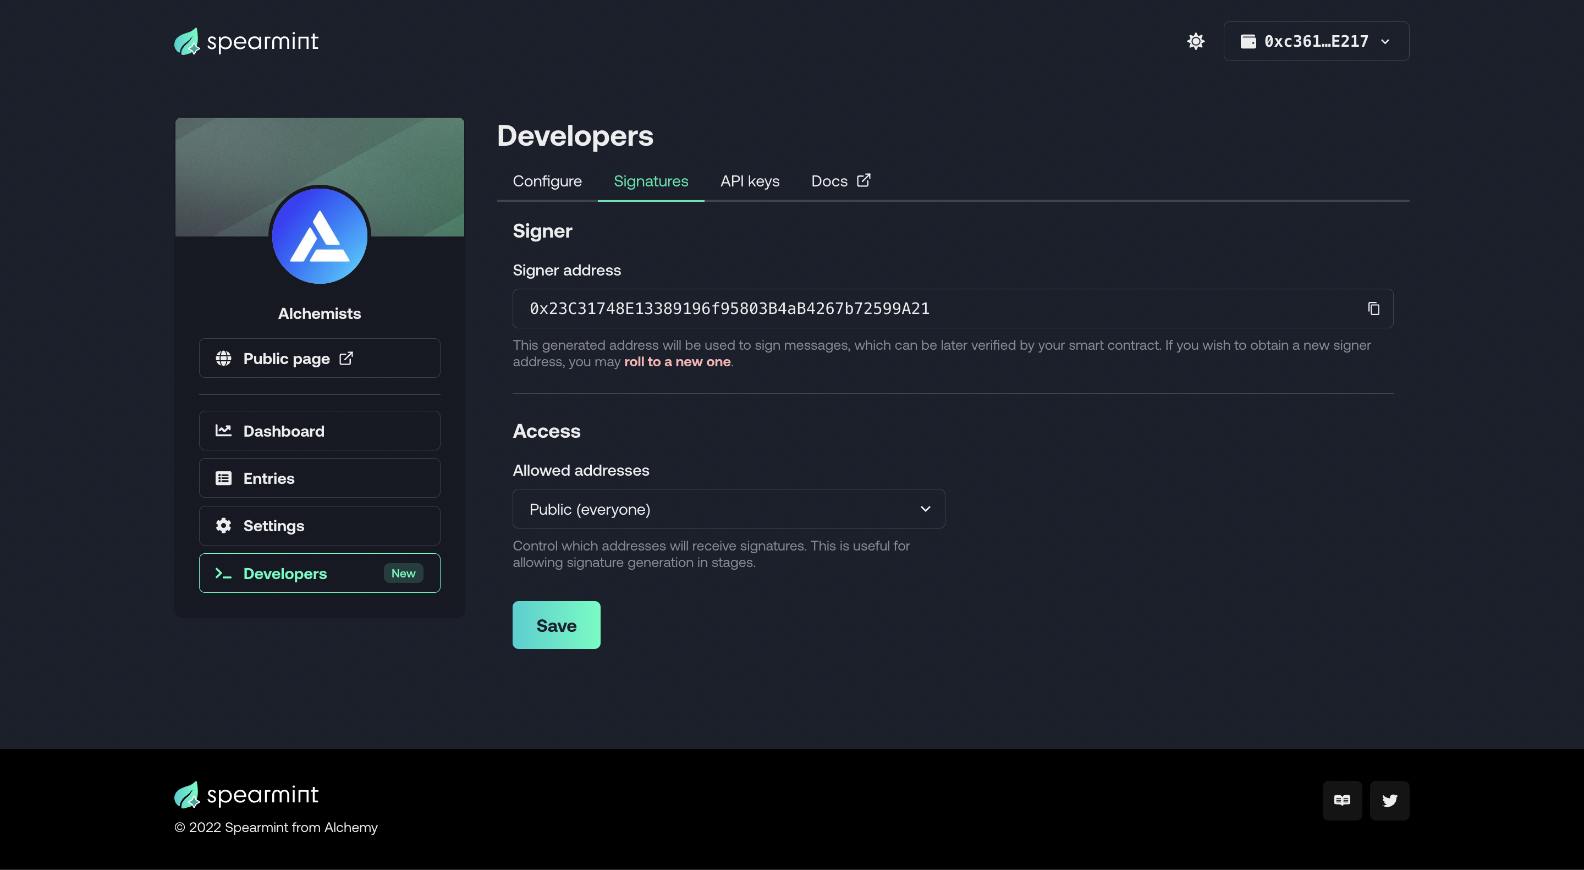Copy the signer address with clipboard icon
1584x870 pixels.
tap(1373, 309)
